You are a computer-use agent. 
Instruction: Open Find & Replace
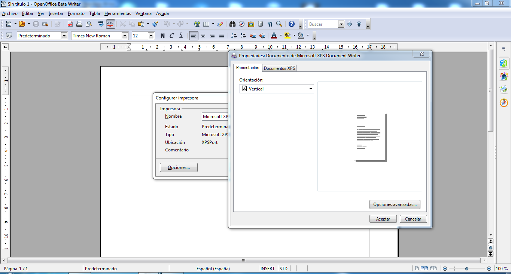point(232,24)
